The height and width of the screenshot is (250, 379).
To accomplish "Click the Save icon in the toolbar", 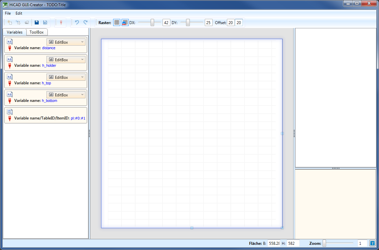I will [x=37, y=22].
